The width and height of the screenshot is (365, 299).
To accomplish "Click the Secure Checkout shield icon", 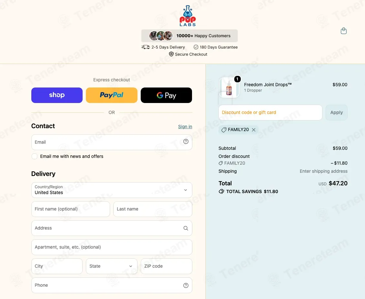I will click(171, 54).
